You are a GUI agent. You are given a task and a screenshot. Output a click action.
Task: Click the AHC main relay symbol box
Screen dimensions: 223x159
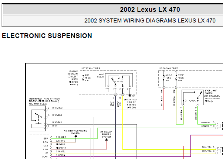(x=37, y=118)
